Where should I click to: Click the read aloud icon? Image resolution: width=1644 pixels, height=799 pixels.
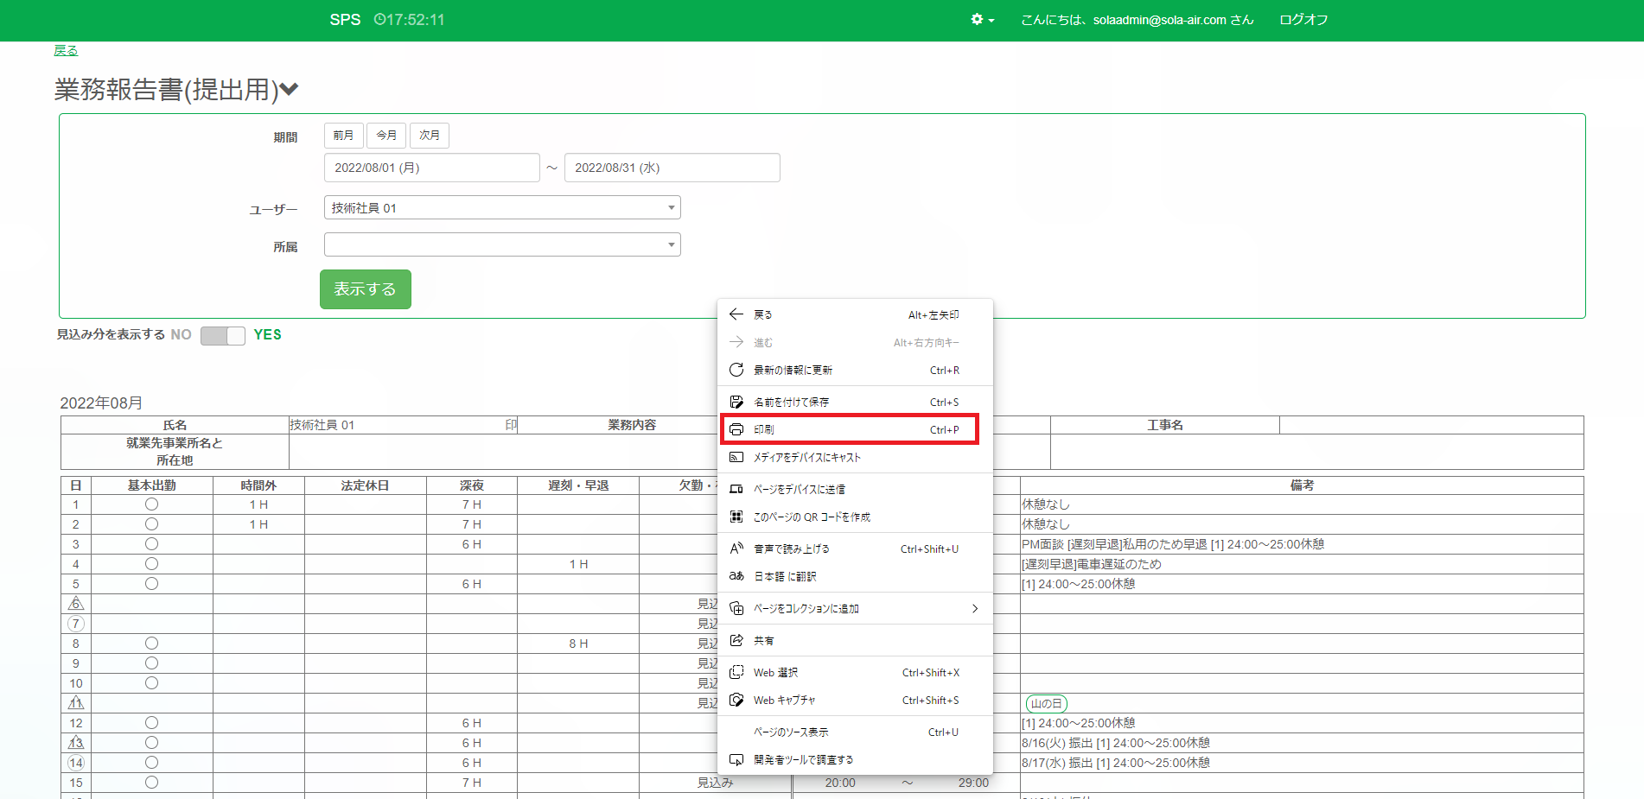click(736, 549)
